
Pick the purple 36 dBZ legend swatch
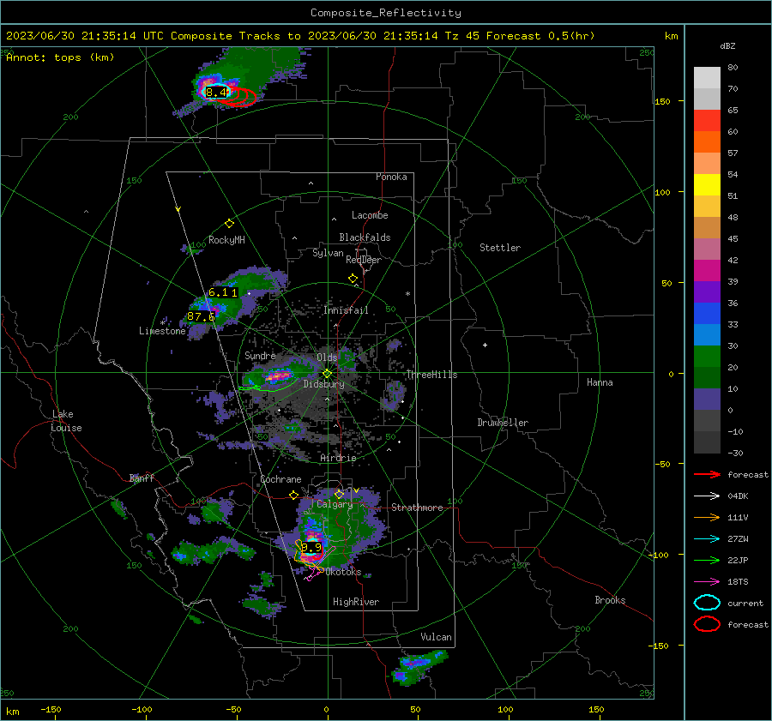(707, 291)
